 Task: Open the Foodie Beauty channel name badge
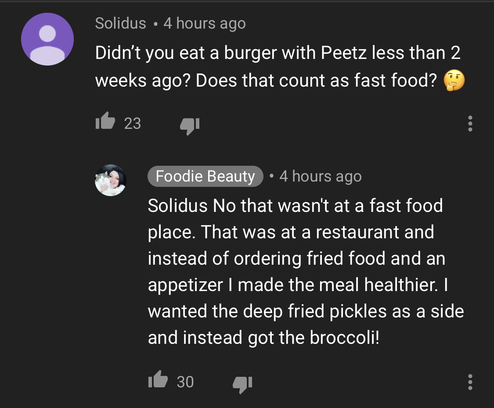click(206, 176)
